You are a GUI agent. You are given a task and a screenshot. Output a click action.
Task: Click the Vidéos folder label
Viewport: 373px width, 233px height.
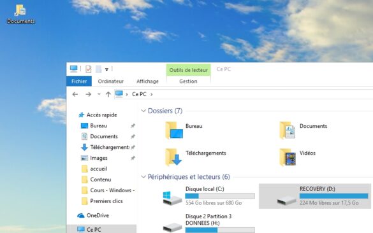point(307,153)
